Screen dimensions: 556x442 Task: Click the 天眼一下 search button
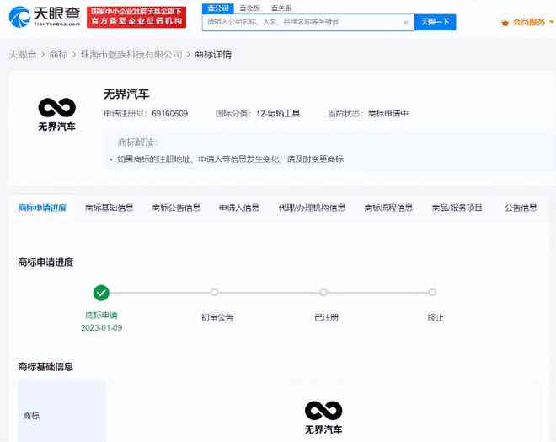pyautogui.click(x=435, y=22)
